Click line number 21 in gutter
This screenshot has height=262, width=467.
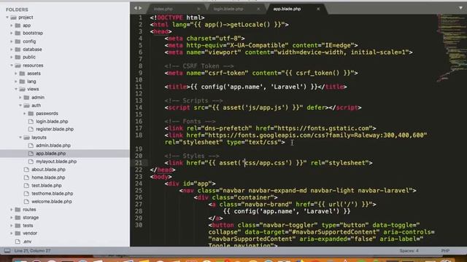(139, 163)
